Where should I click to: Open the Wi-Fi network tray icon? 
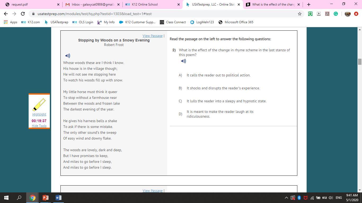pyautogui.click(x=312, y=198)
